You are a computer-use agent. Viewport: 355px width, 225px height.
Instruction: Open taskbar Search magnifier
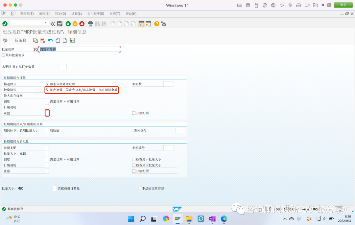click(143, 219)
